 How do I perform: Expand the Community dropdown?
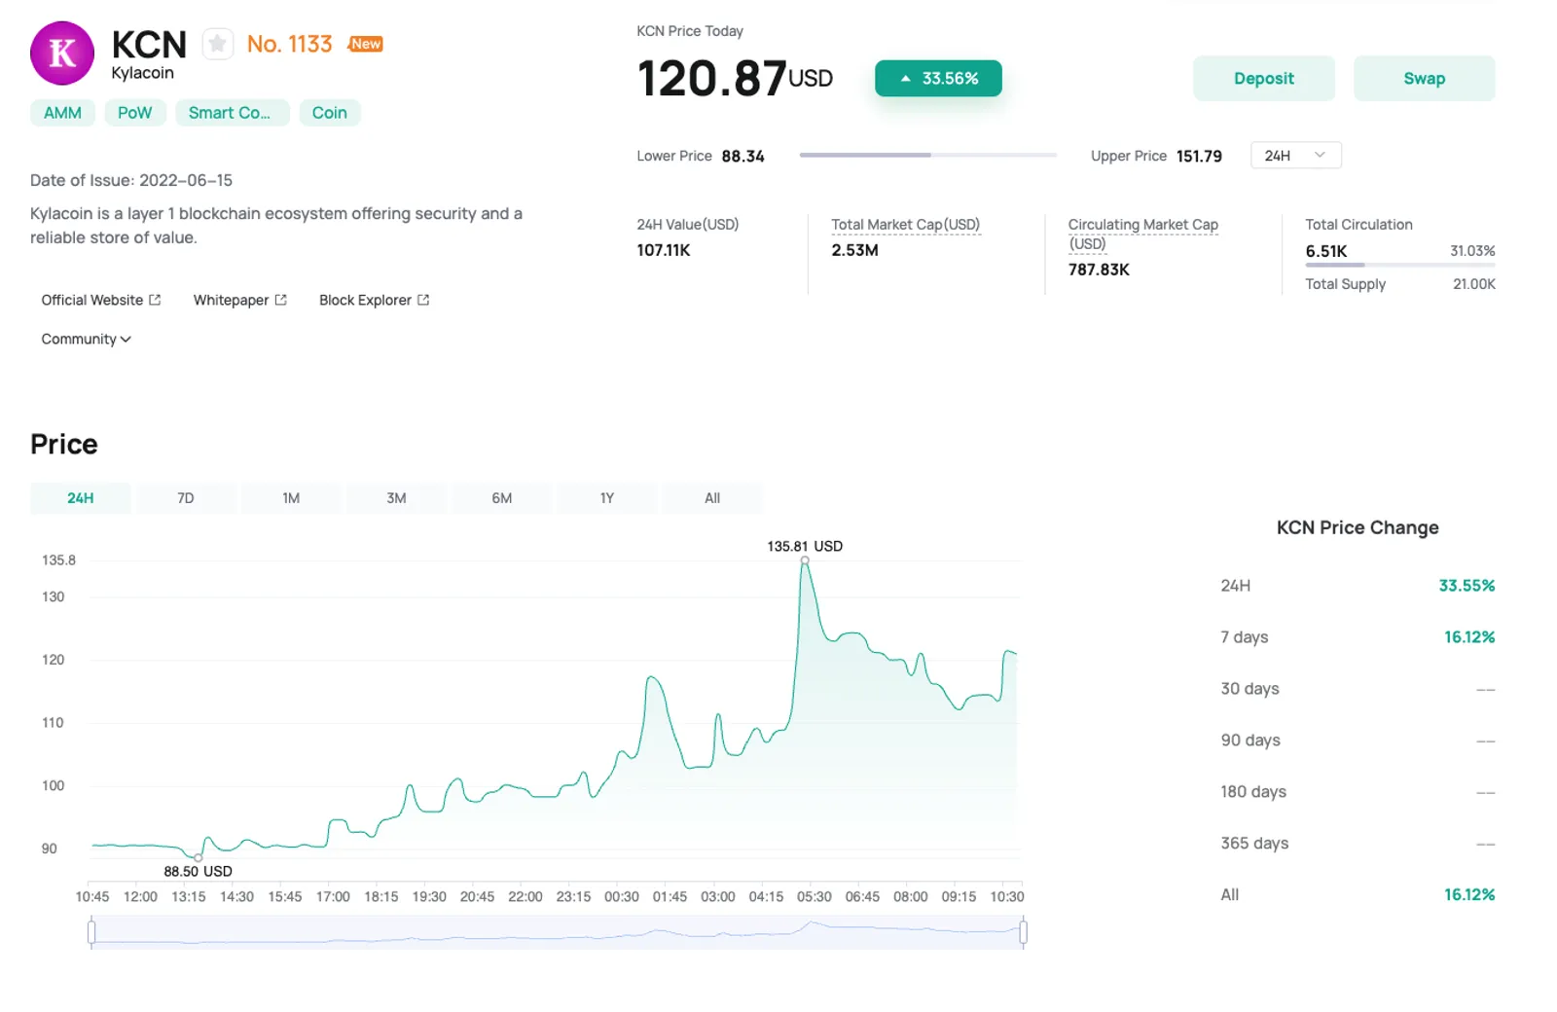pos(86,339)
